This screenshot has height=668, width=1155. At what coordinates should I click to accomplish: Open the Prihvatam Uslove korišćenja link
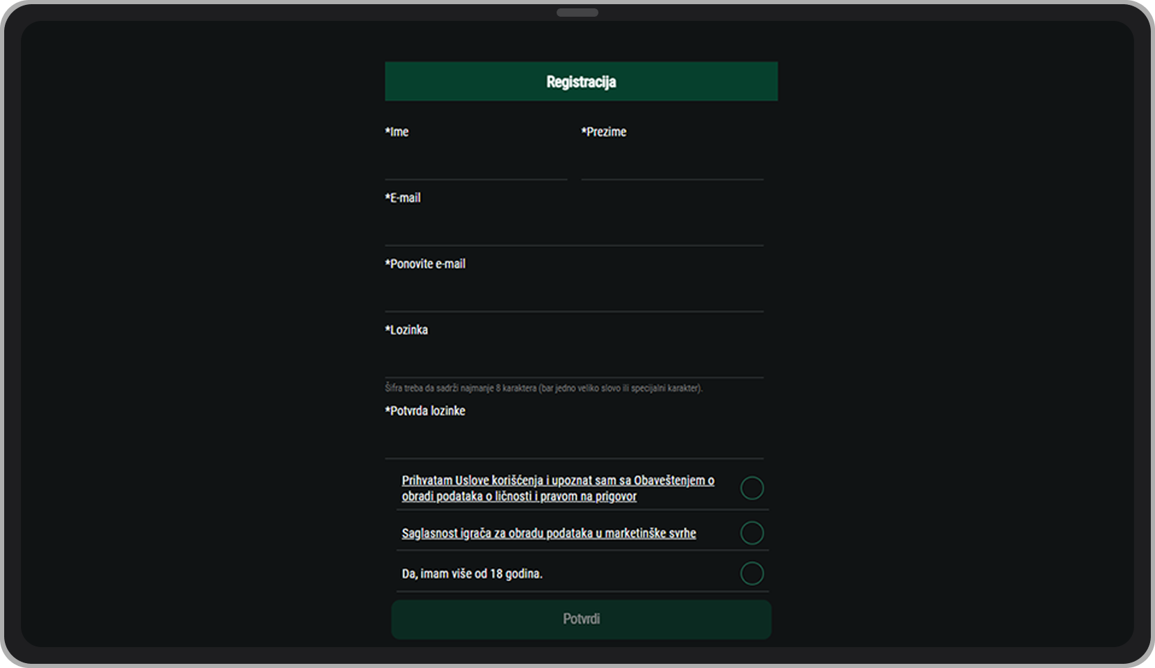coord(558,488)
